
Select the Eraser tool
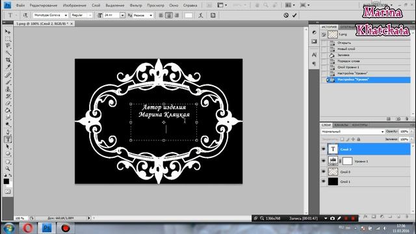click(8, 103)
